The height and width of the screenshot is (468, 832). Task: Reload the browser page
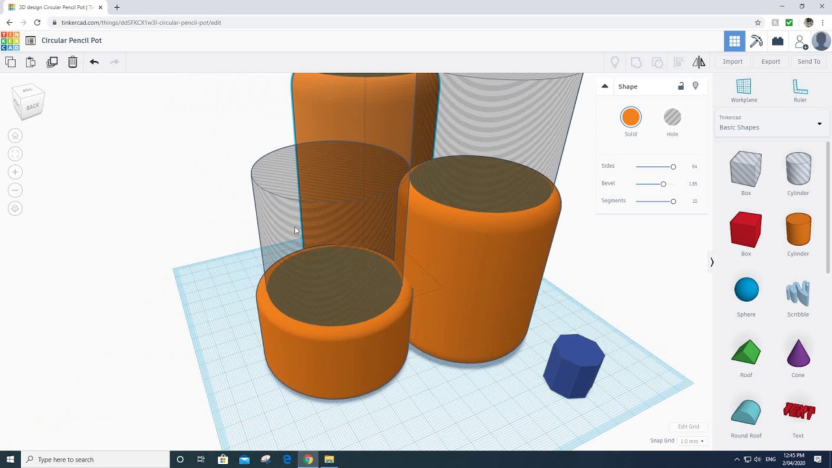pyautogui.click(x=37, y=22)
